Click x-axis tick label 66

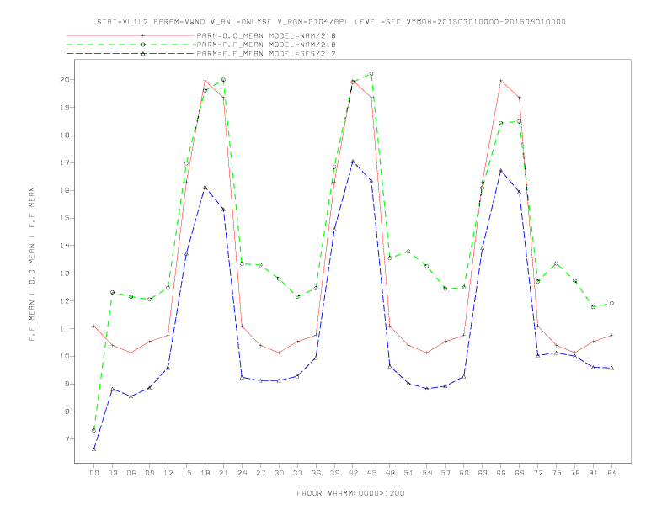pyautogui.click(x=501, y=473)
